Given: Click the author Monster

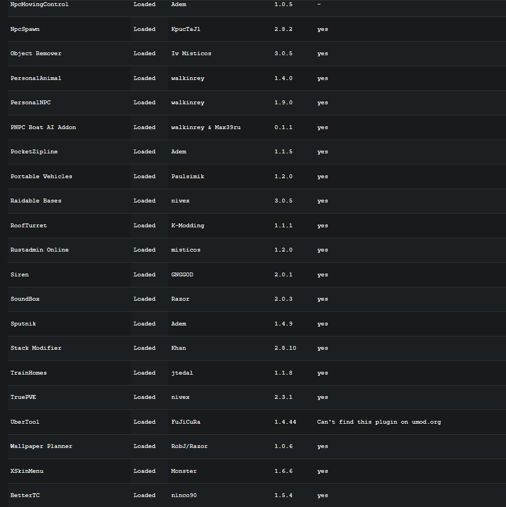Looking at the screenshot, I should pos(184,472).
